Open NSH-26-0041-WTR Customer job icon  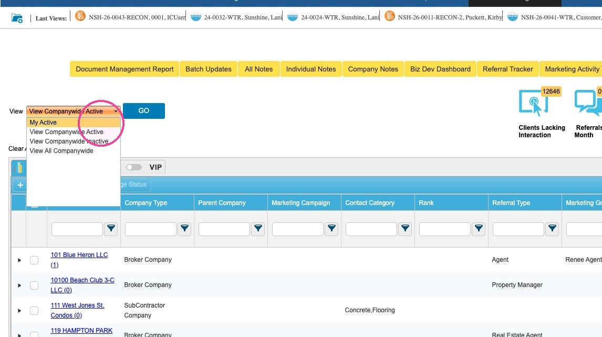coord(513,17)
